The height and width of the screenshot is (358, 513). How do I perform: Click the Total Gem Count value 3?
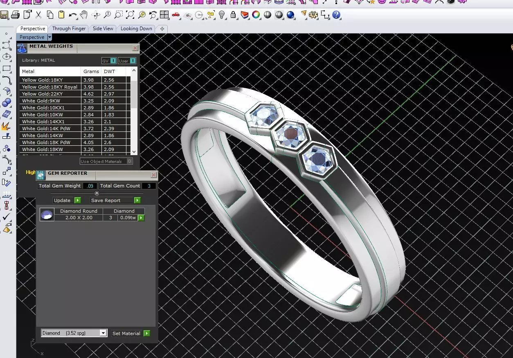(x=149, y=186)
